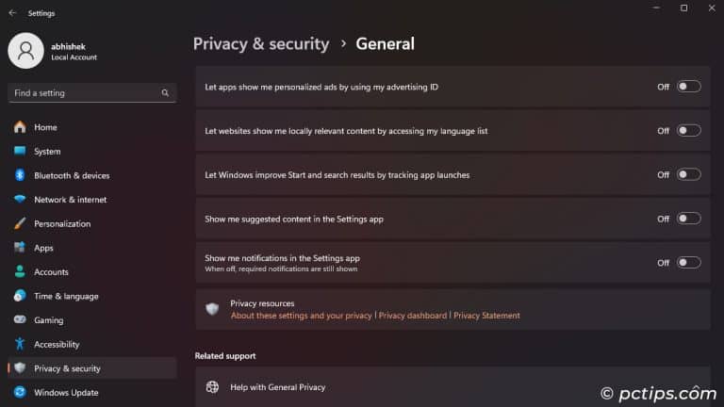Image resolution: width=724 pixels, height=407 pixels.
Task: Open the Privacy dashboard link
Action: click(413, 316)
